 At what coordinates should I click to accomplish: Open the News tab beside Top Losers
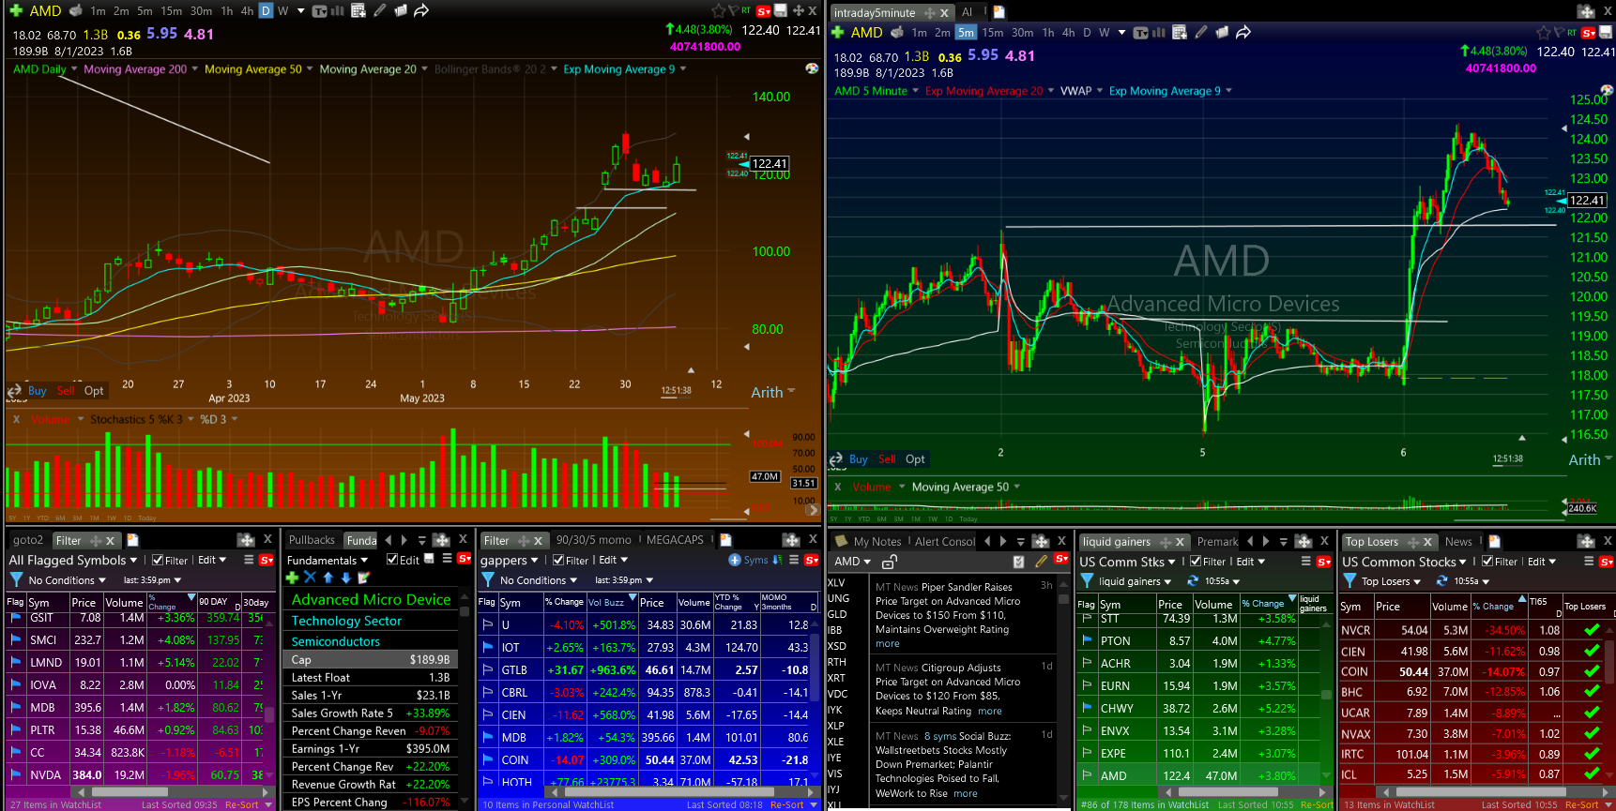click(1458, 541)
